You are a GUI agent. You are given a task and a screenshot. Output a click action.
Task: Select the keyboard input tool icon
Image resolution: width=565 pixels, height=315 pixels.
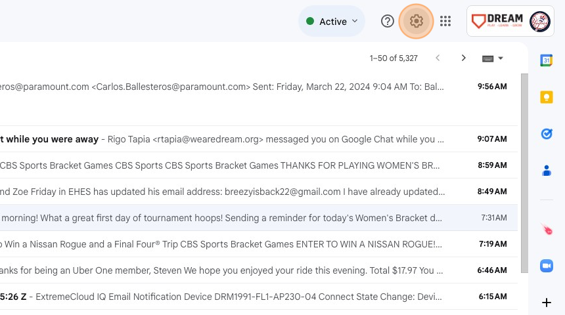click(x=487, y=58)
